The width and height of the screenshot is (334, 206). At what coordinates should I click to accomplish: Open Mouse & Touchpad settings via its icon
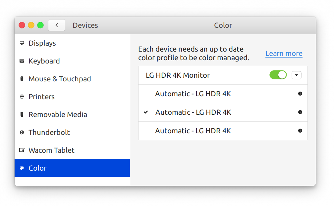point(22,79)
